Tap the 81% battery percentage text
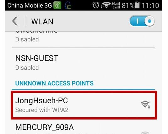 [x=128, y=5]
